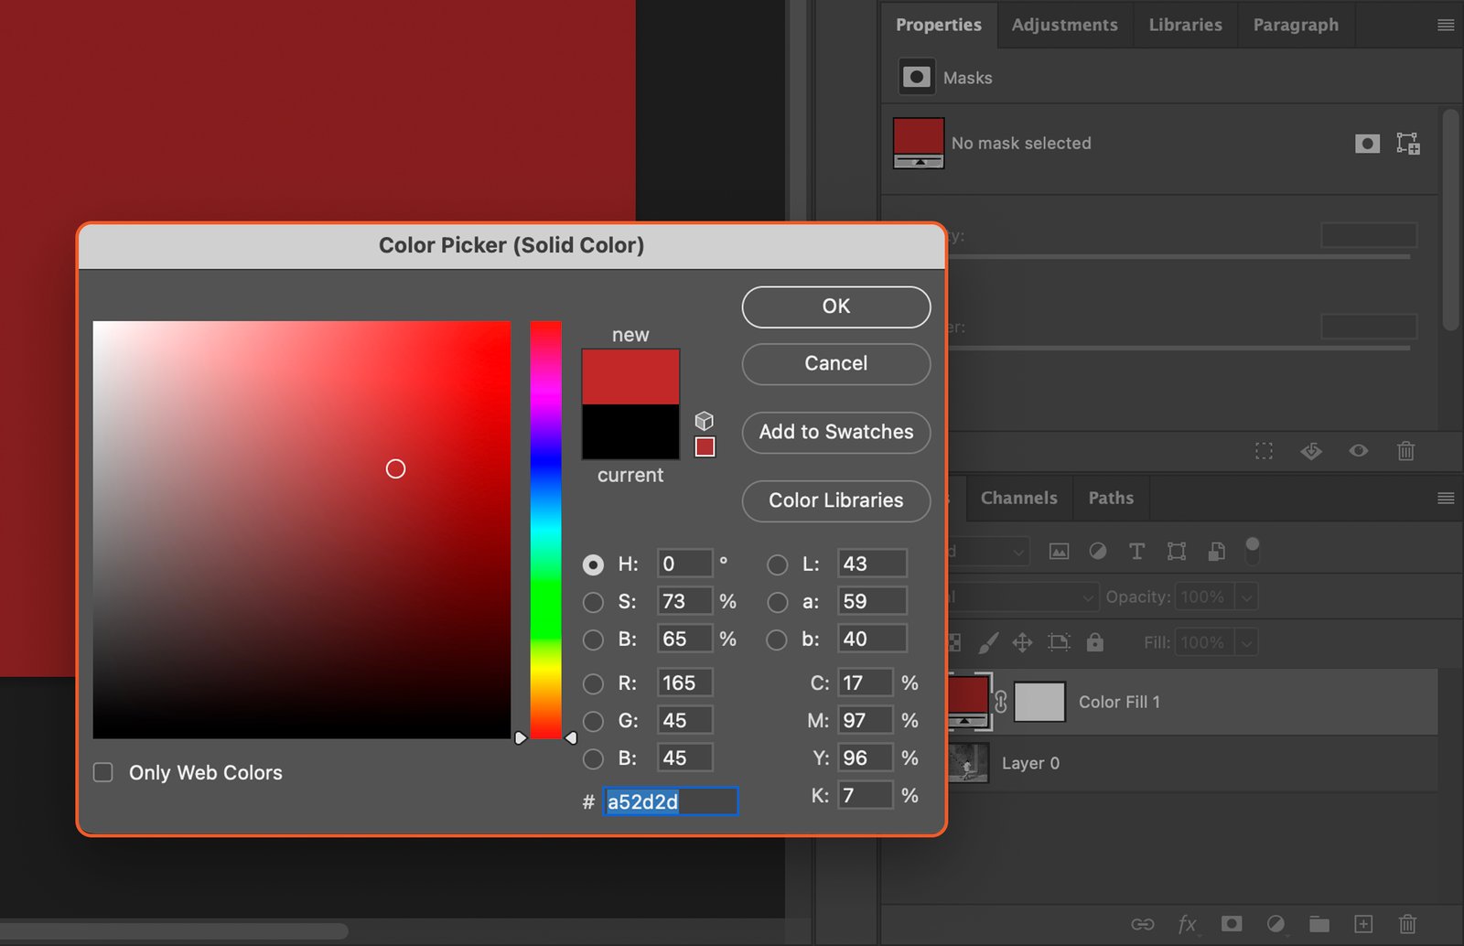Switch to the Channels tab

(1018, 498)
